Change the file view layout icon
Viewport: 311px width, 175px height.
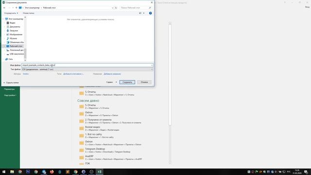pos(140,13)
